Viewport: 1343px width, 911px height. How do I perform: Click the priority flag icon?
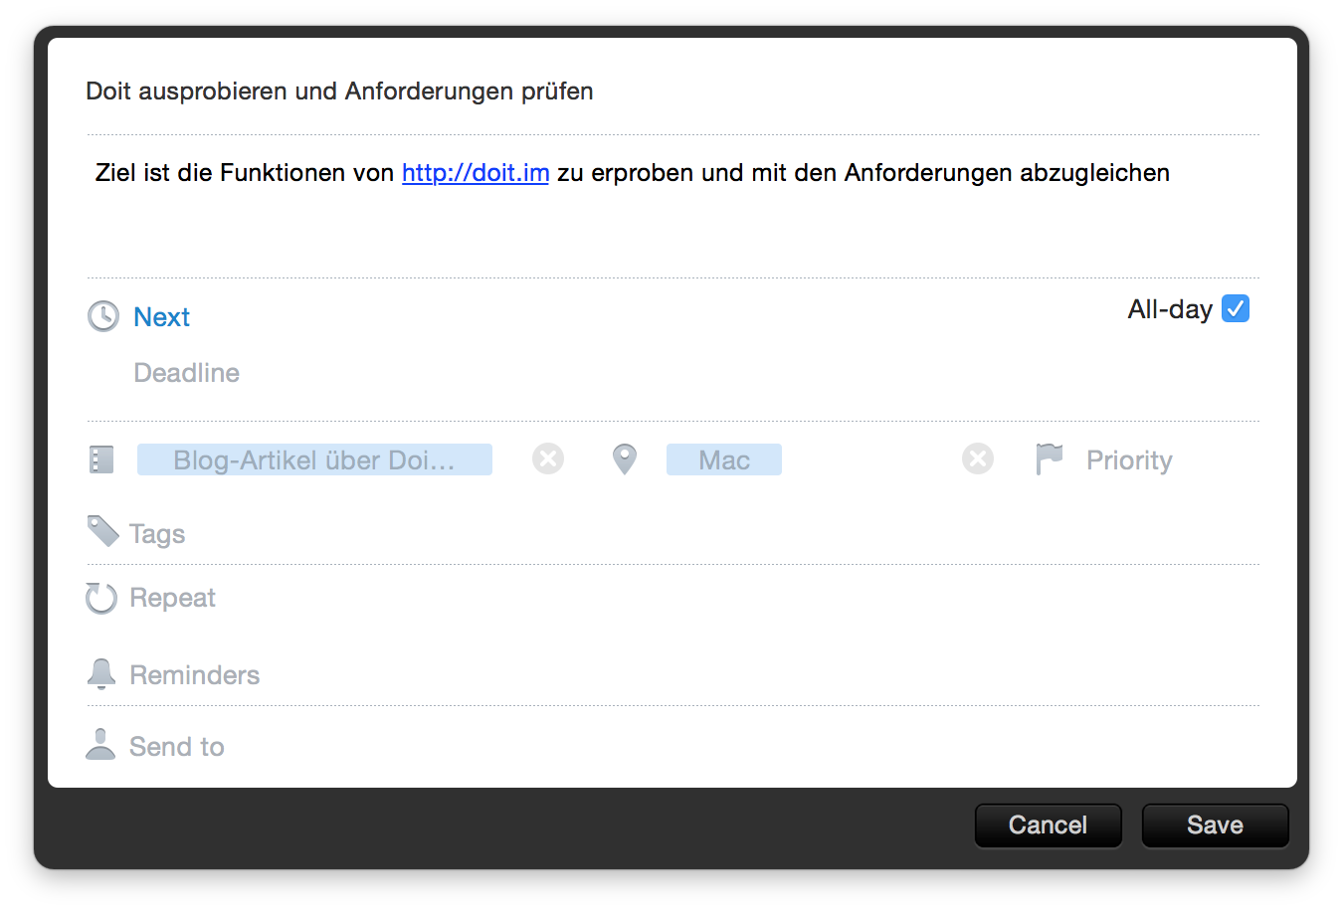tap(1050, 459)
